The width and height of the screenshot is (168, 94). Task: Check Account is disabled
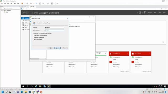tap(33, 40)
